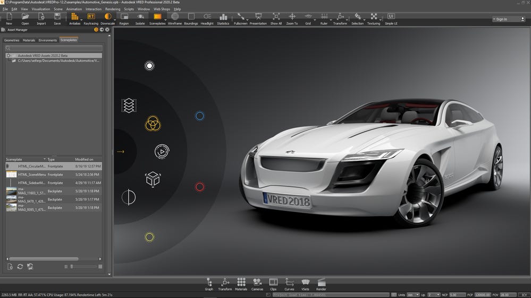Select Autodesk VRED Assets 2020.2 Beta entry

[54, 55]
